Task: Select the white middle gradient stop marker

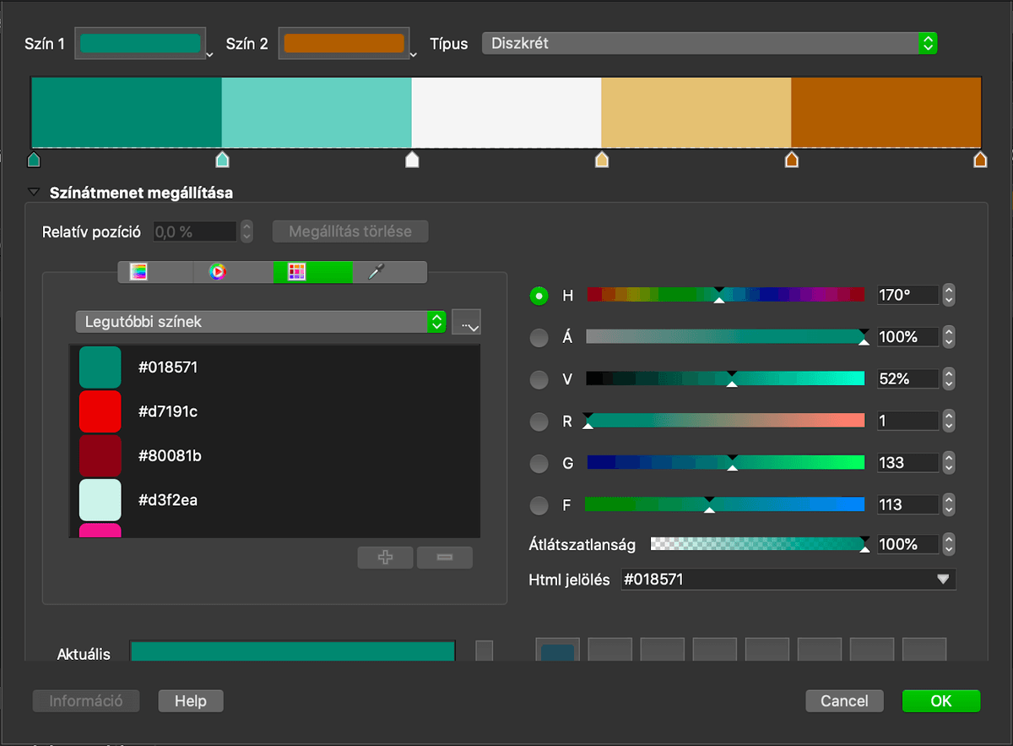Action: (412, 160)
